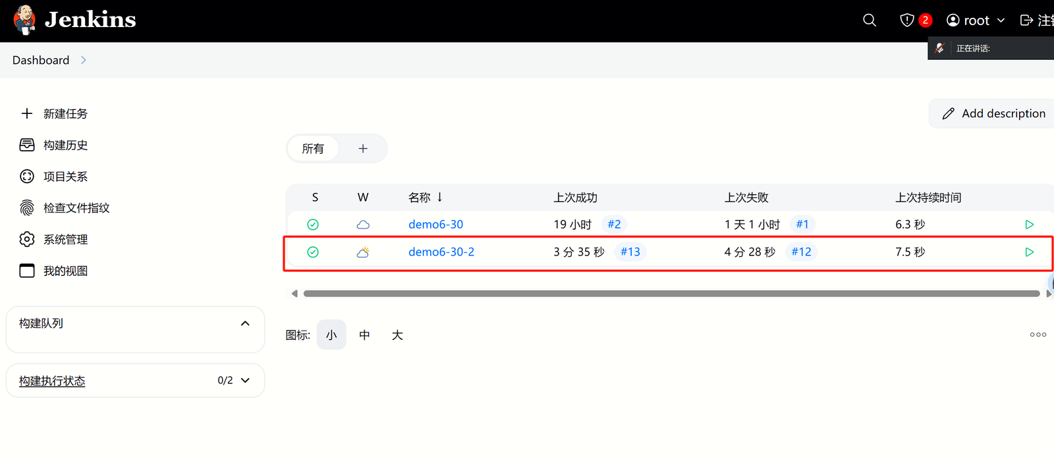Click the 正在讲话 overlay label
The width and height of the screenshot is (1054, 461).
(x=973, y=48)
